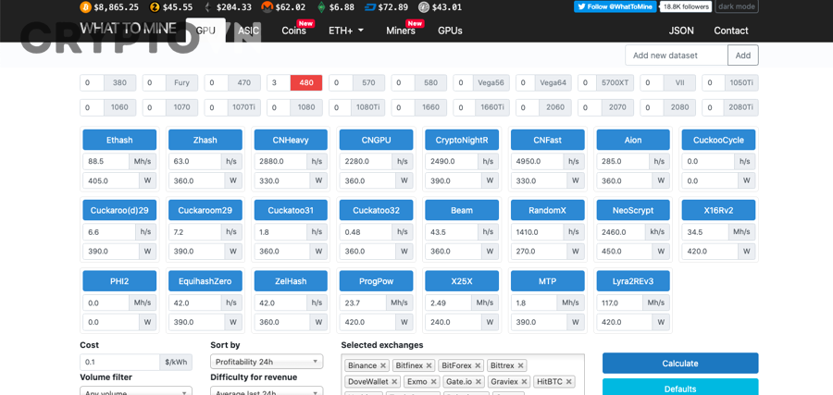Click the WHAT TO MINE logo
Viewport: 833px width, 395px height.
coord(128,28)
